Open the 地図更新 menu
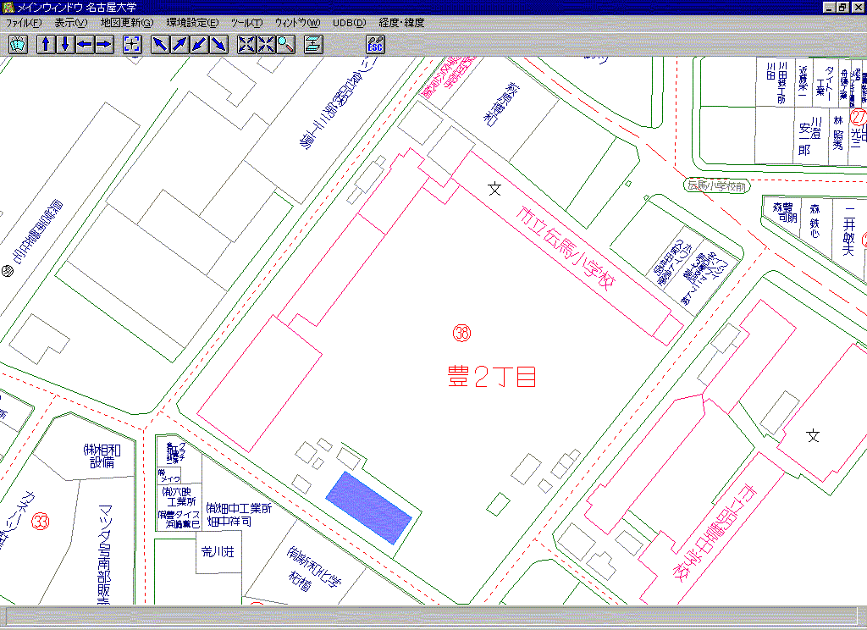 (126, 23)
